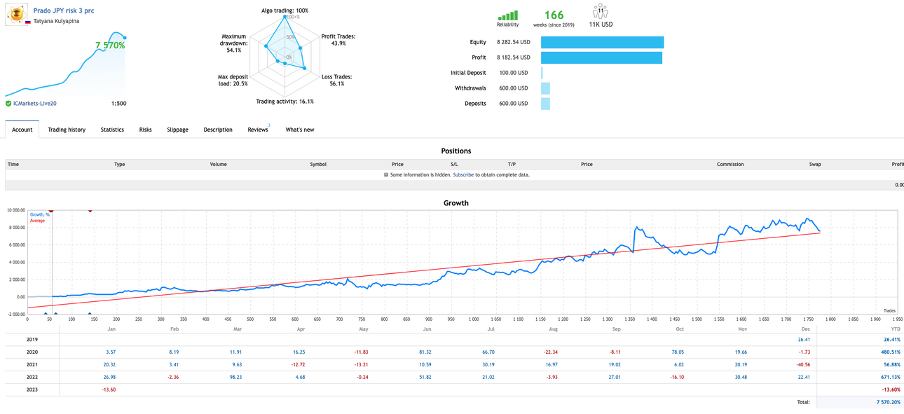Click the Profit Trades 43.9% label

coord(338,40)
